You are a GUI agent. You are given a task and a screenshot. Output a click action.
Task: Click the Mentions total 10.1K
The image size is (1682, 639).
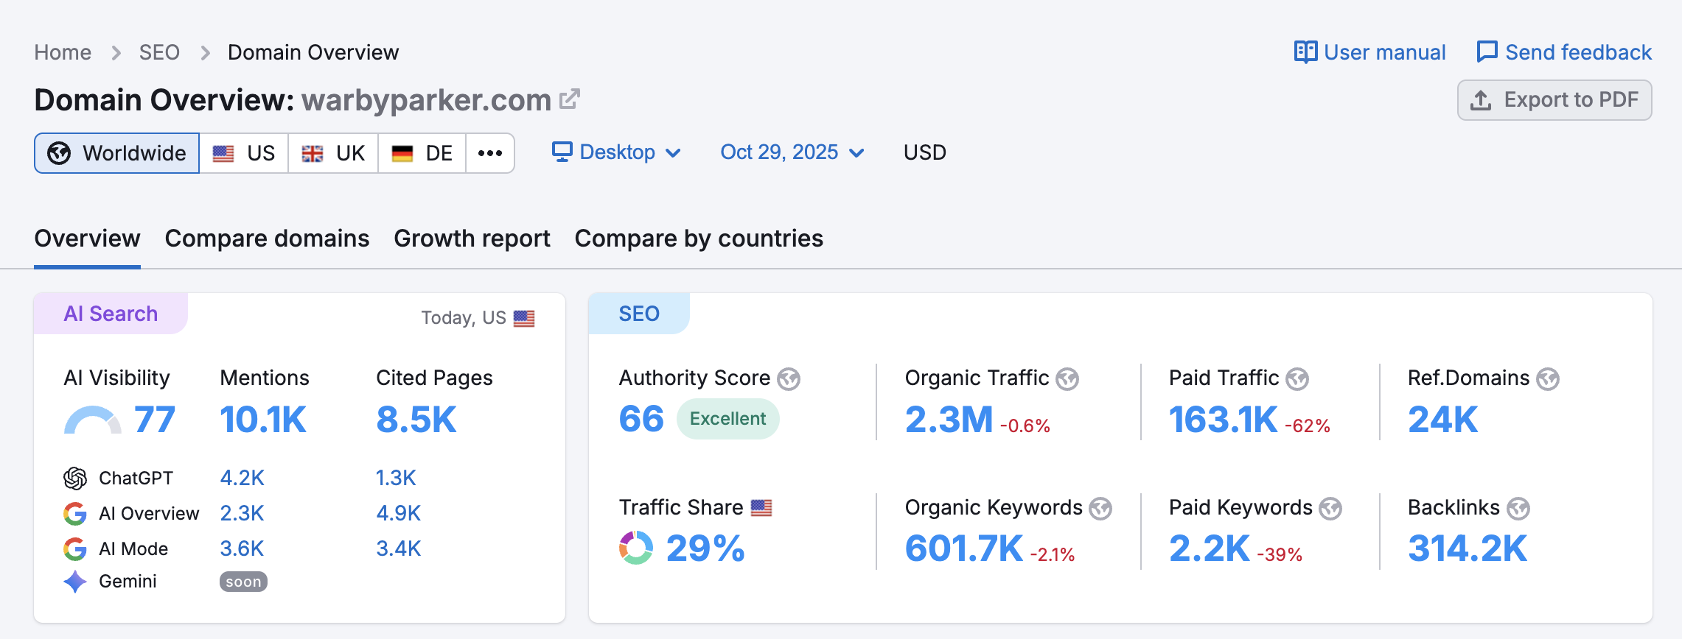tap(263, 420)
